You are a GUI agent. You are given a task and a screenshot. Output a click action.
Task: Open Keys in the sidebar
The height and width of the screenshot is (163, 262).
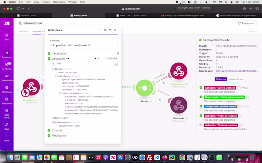[x=7, y=126]
